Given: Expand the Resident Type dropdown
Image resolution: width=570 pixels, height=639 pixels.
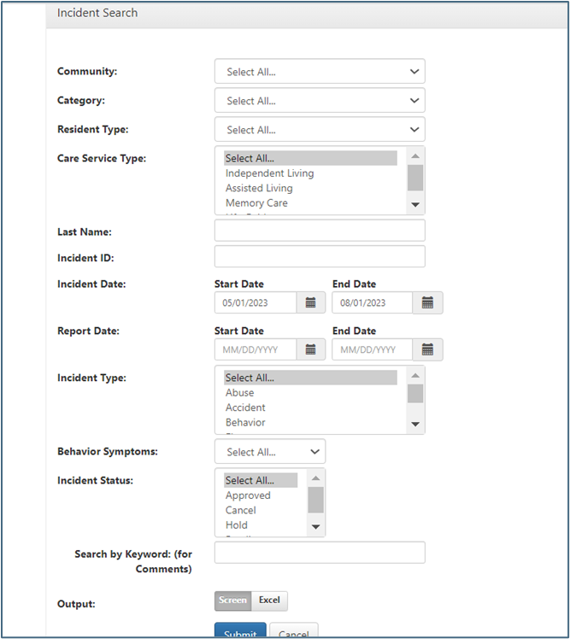Looking at the screenshot, I should coord(320,130).
